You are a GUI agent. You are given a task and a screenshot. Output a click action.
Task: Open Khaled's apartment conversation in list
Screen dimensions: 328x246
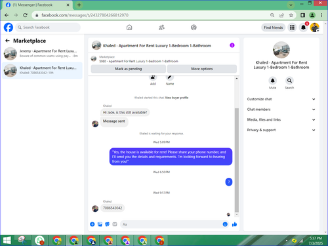(42, 70)
